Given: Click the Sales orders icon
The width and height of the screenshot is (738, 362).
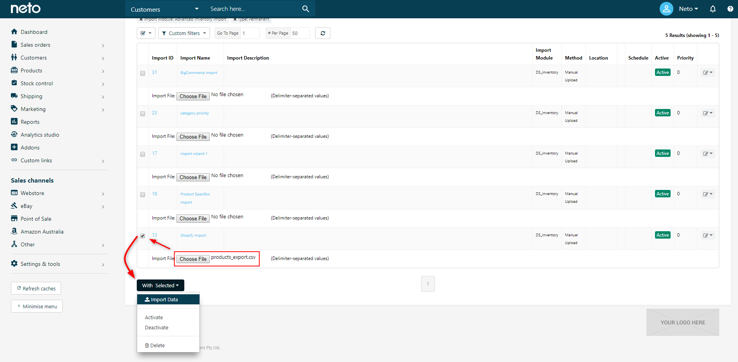Looking at the screenshot, I should tap(14, 44).
